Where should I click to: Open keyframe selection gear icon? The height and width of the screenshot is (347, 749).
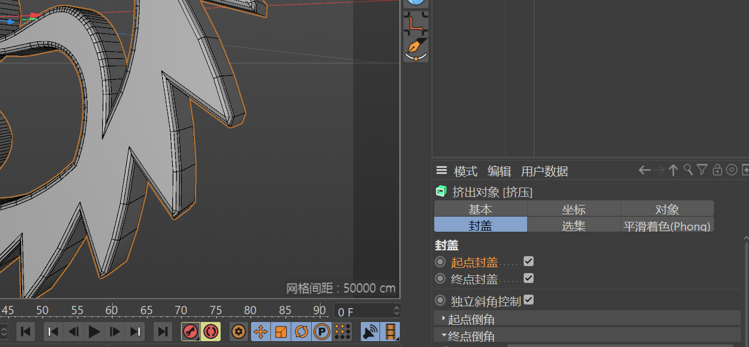[238, 332]
